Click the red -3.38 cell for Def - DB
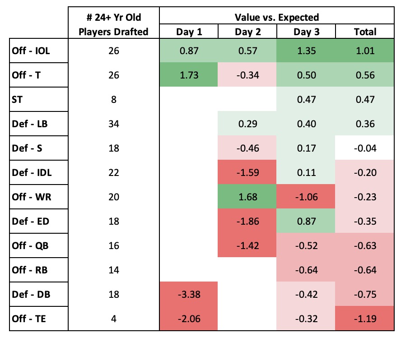Viewport: 401px width, 342px height. point(188,294)
